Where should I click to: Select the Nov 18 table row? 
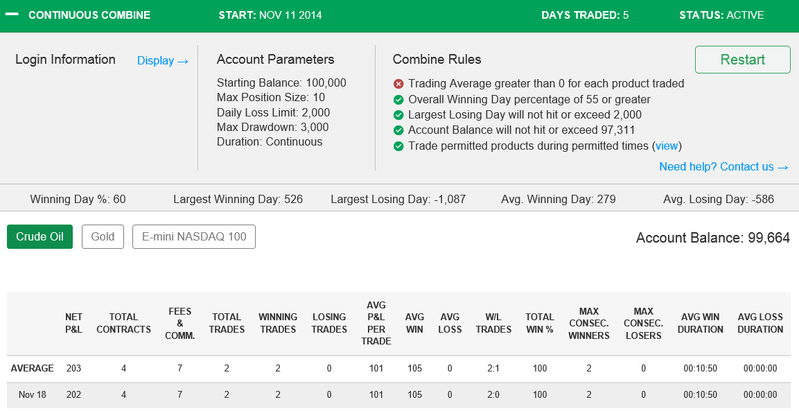pyautogui.click(x=399, y=394)
